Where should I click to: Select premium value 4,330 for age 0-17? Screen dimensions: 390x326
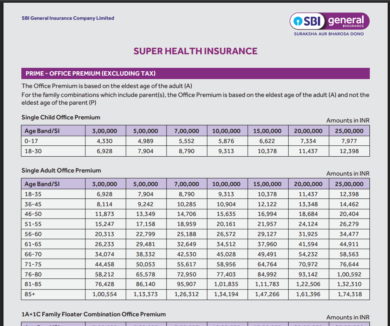105,141
